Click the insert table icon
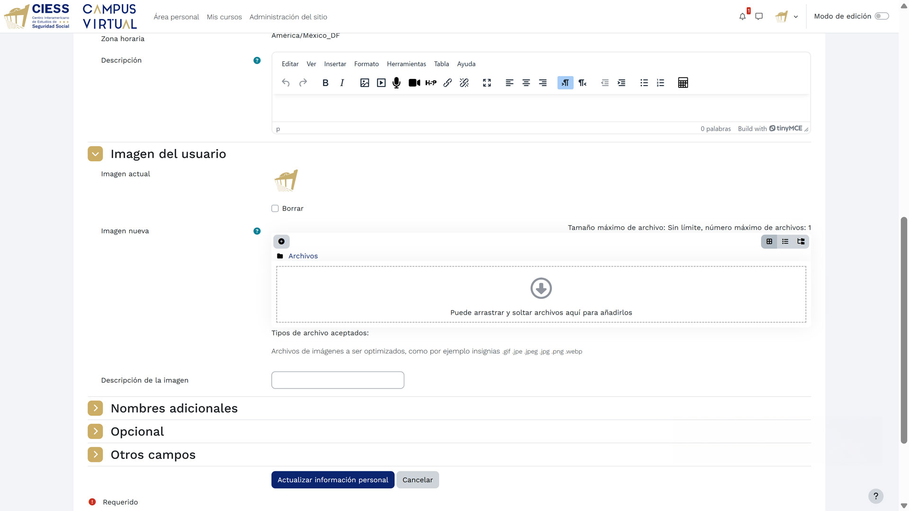This screenshot has width=909, height=511. click(x=683, y=83)
